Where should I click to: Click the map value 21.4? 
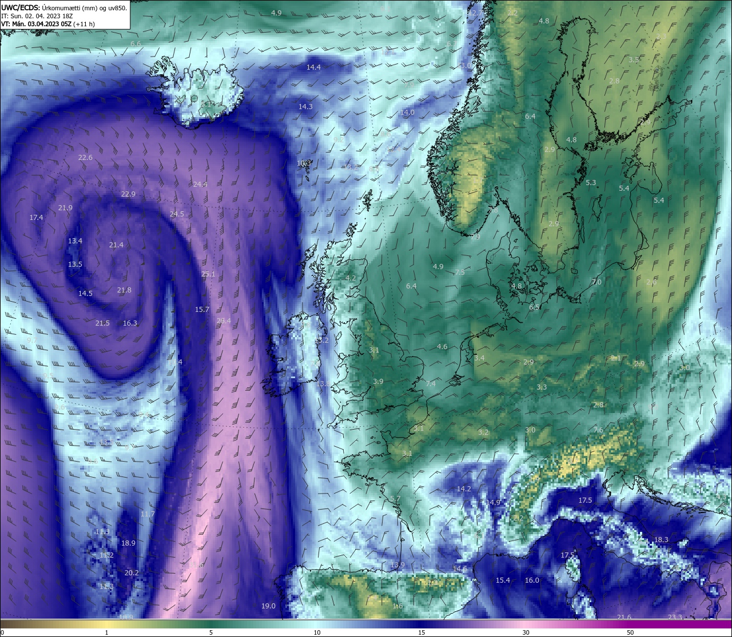[x=116, y=245]
